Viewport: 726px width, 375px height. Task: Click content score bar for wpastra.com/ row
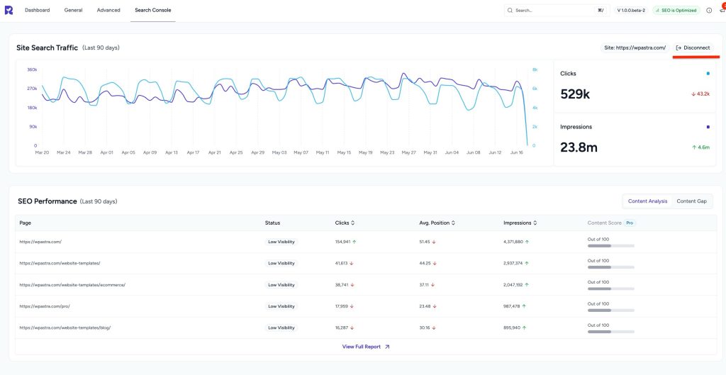point(610,246)
